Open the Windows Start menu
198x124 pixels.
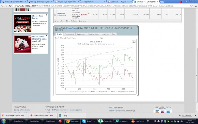pyautogui.click(x=3, y=121)
